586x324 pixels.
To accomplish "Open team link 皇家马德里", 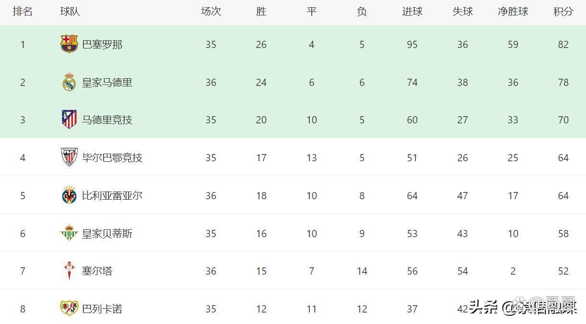I will coord(107,83).
